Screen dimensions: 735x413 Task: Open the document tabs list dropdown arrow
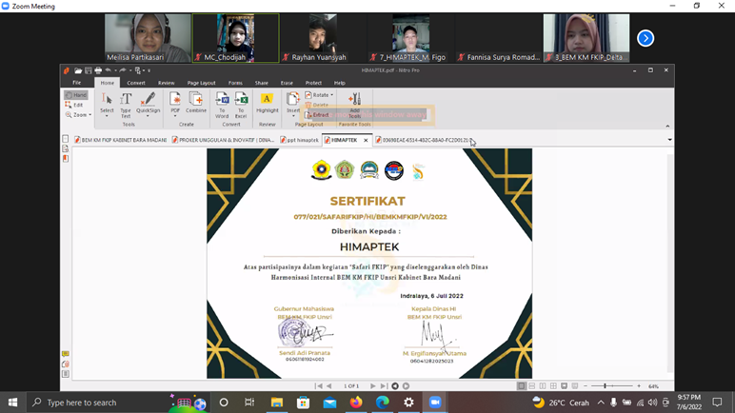pos(669,140)
